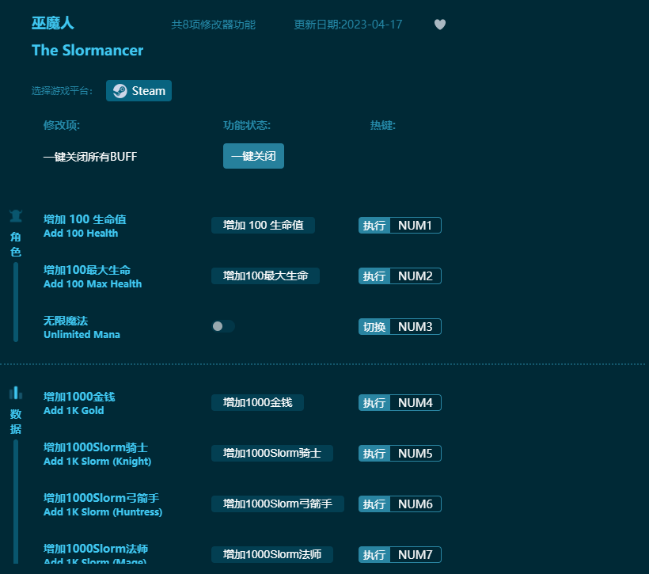Click the 共8项修改器功能 text

coord(213,25)
